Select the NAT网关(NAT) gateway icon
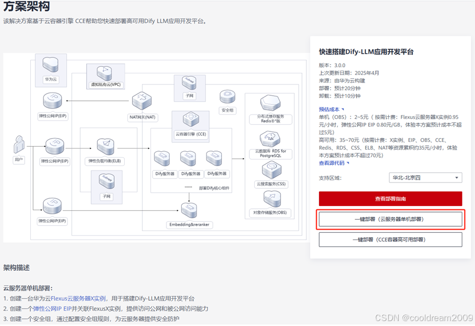475x326 pixels. (x=142, y=101)
